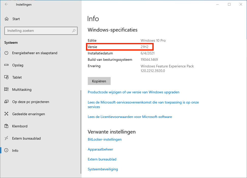The height and width of the screenshot is (178, 247).
Task: Click the Multitasking icon
Action: tap(7, 90)
